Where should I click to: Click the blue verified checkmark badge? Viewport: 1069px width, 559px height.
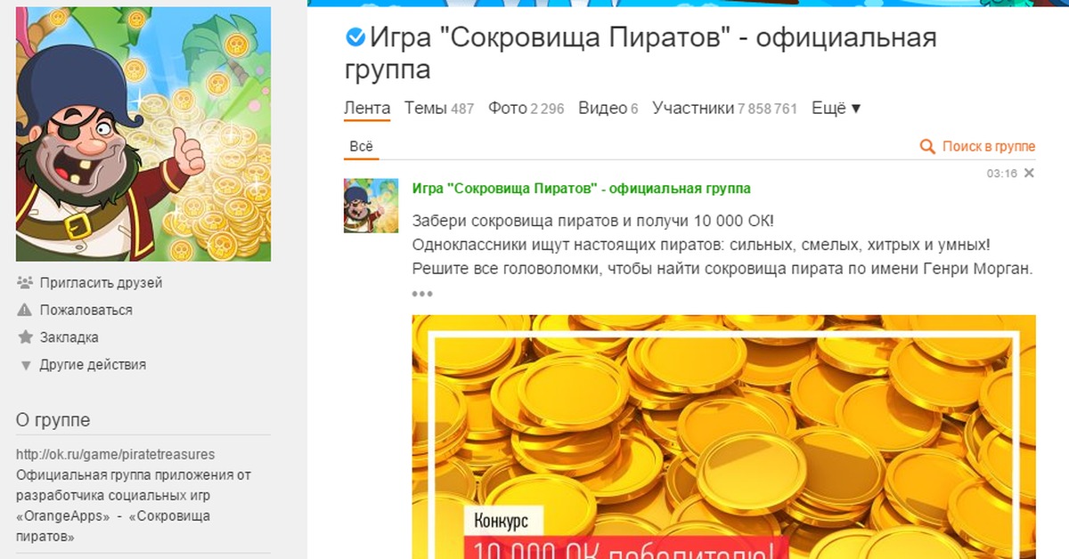(x=355, y=37)
